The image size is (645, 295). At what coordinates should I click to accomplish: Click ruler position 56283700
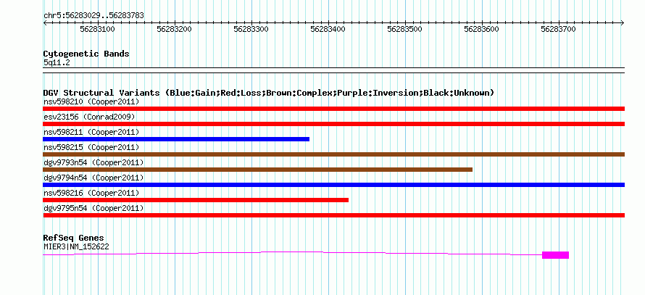[x=558, y=29]
